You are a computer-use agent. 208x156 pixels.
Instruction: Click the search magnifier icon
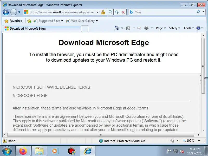(198, 12)
